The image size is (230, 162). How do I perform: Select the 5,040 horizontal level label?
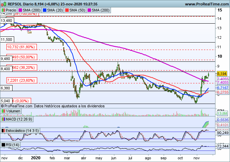tap(6, 101)
